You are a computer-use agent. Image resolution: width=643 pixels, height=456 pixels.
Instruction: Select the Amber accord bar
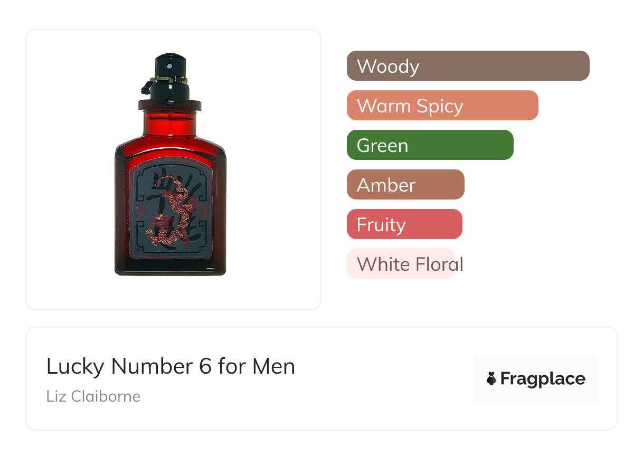tap(405, 185)
